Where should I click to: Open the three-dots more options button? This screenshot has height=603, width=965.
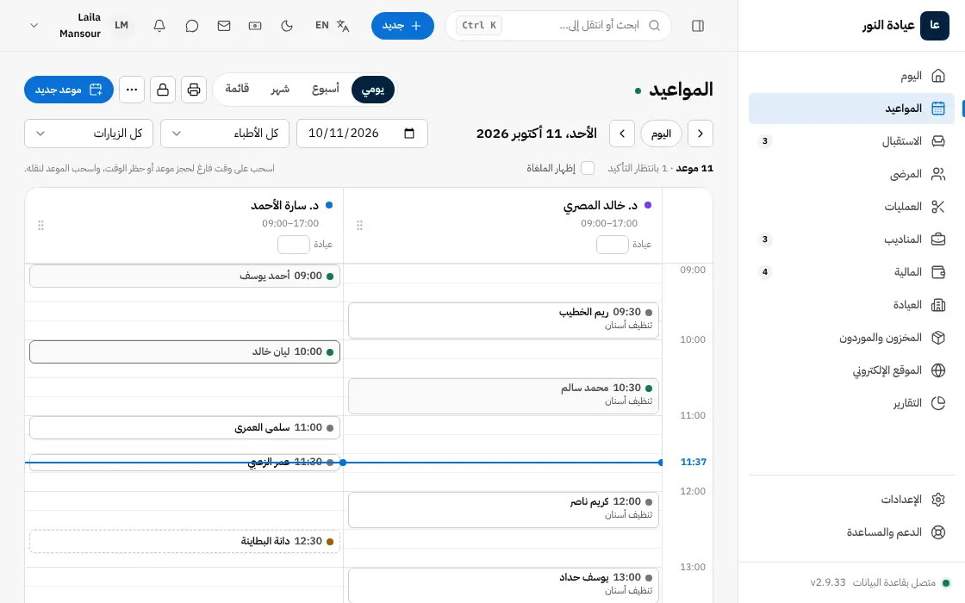pos(132,90)
